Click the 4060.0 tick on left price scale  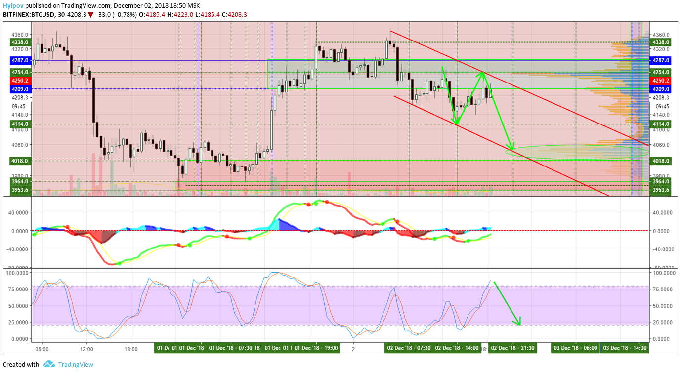pyautogui.click(x=21, y=145)
